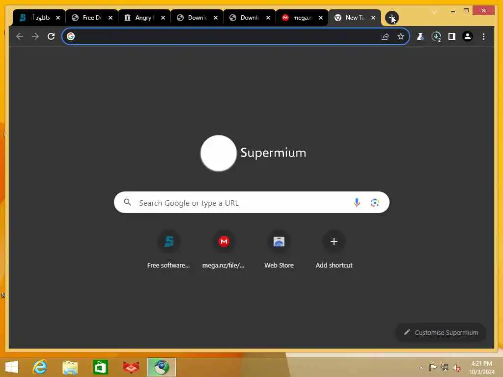The image size is (503, 377).
Task: Open the three-dot browser menu
Action: coord(483,36)
